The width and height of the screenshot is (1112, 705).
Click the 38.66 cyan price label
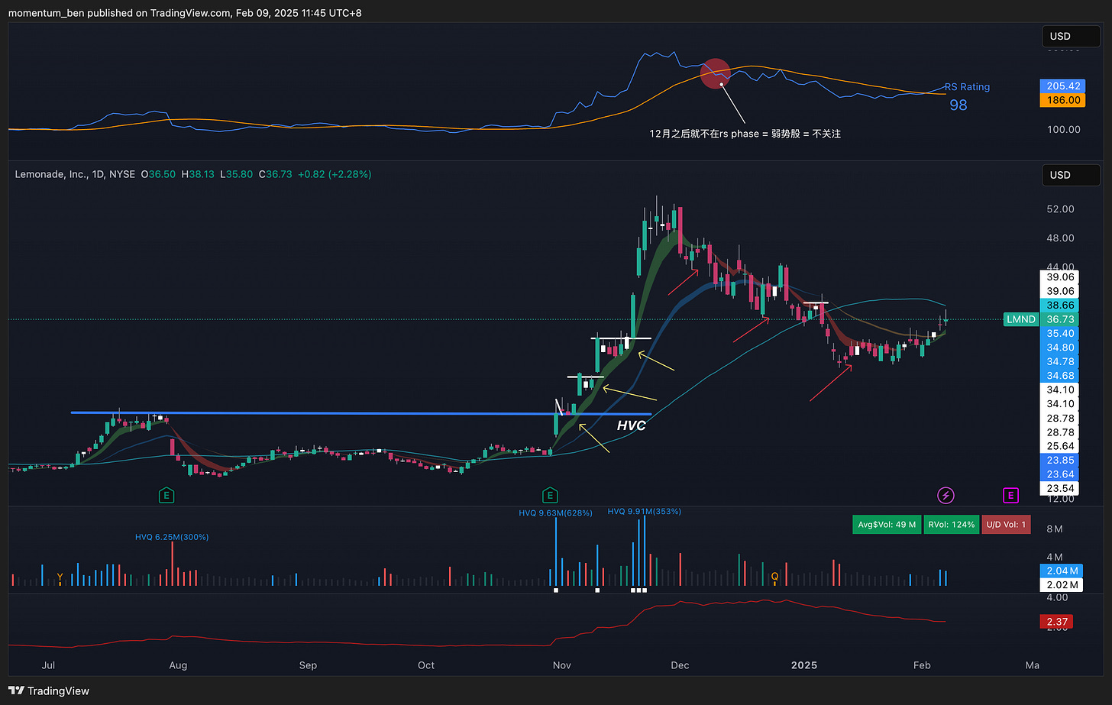(1060, 306)
